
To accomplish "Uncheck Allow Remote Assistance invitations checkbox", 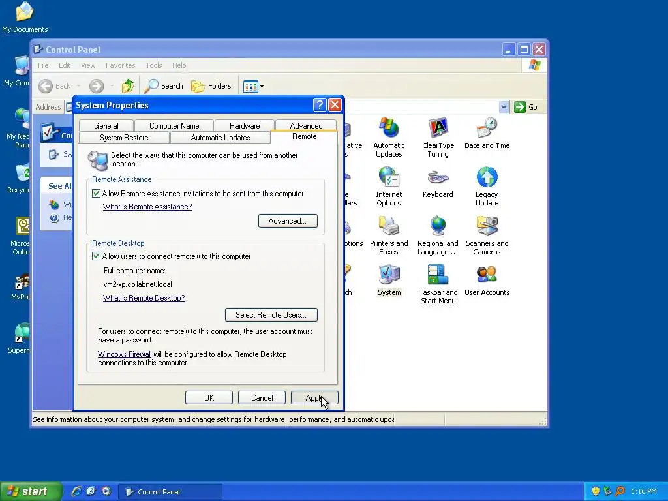I will (x=97, y=193).
